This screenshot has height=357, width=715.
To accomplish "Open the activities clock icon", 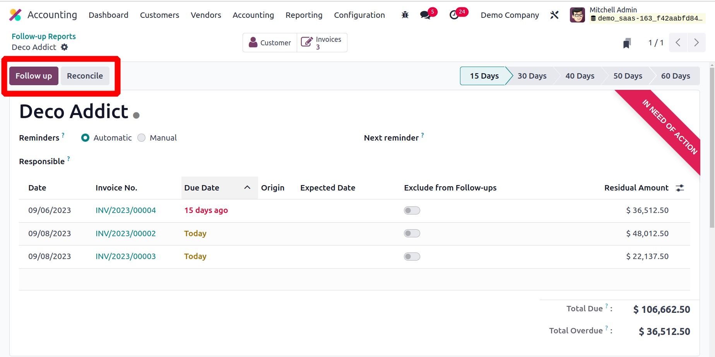I will pyautogui.click(x=454, y=15).
